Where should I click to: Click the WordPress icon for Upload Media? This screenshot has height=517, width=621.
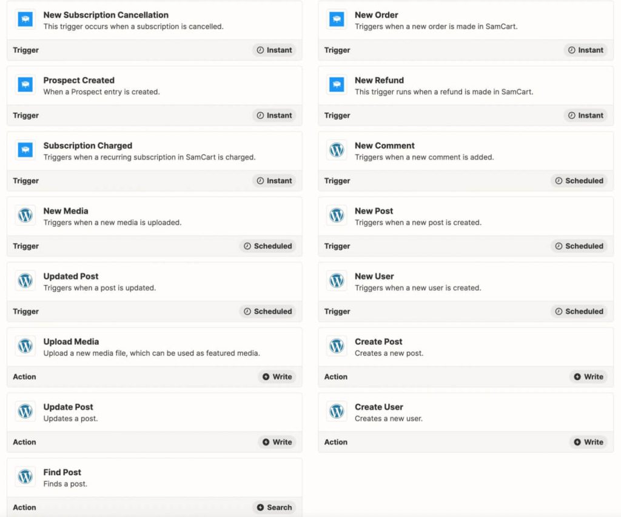(x=25, y=345)
